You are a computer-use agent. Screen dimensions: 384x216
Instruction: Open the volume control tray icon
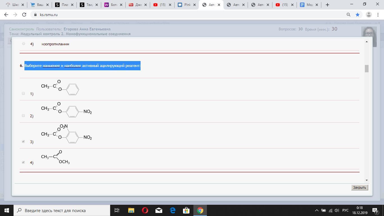pos(337,210)
